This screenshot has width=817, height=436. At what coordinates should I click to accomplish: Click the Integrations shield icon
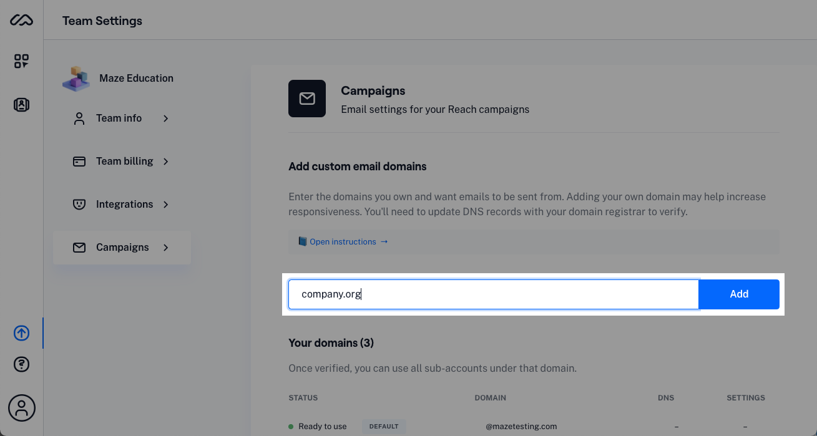pos(79,204)
